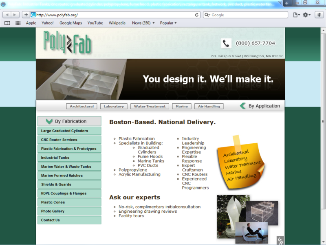Click the Fume Hoods list item
The width and height of the screenshot is (326, 245).
150,156
